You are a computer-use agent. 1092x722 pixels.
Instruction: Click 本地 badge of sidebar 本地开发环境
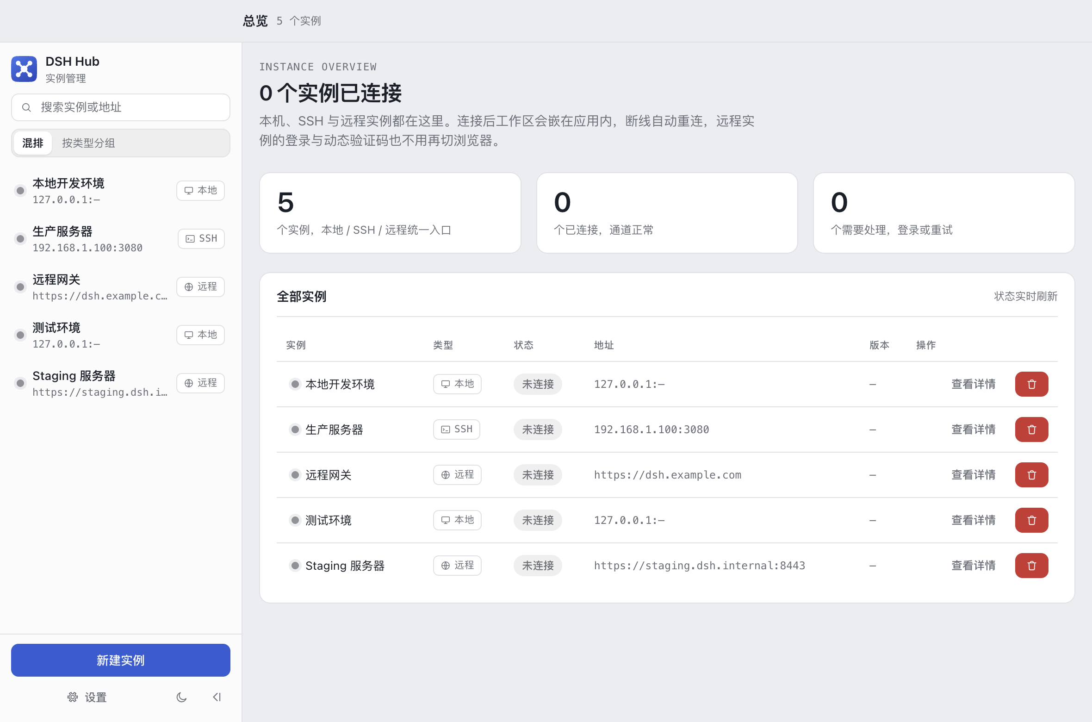(200, 191)
